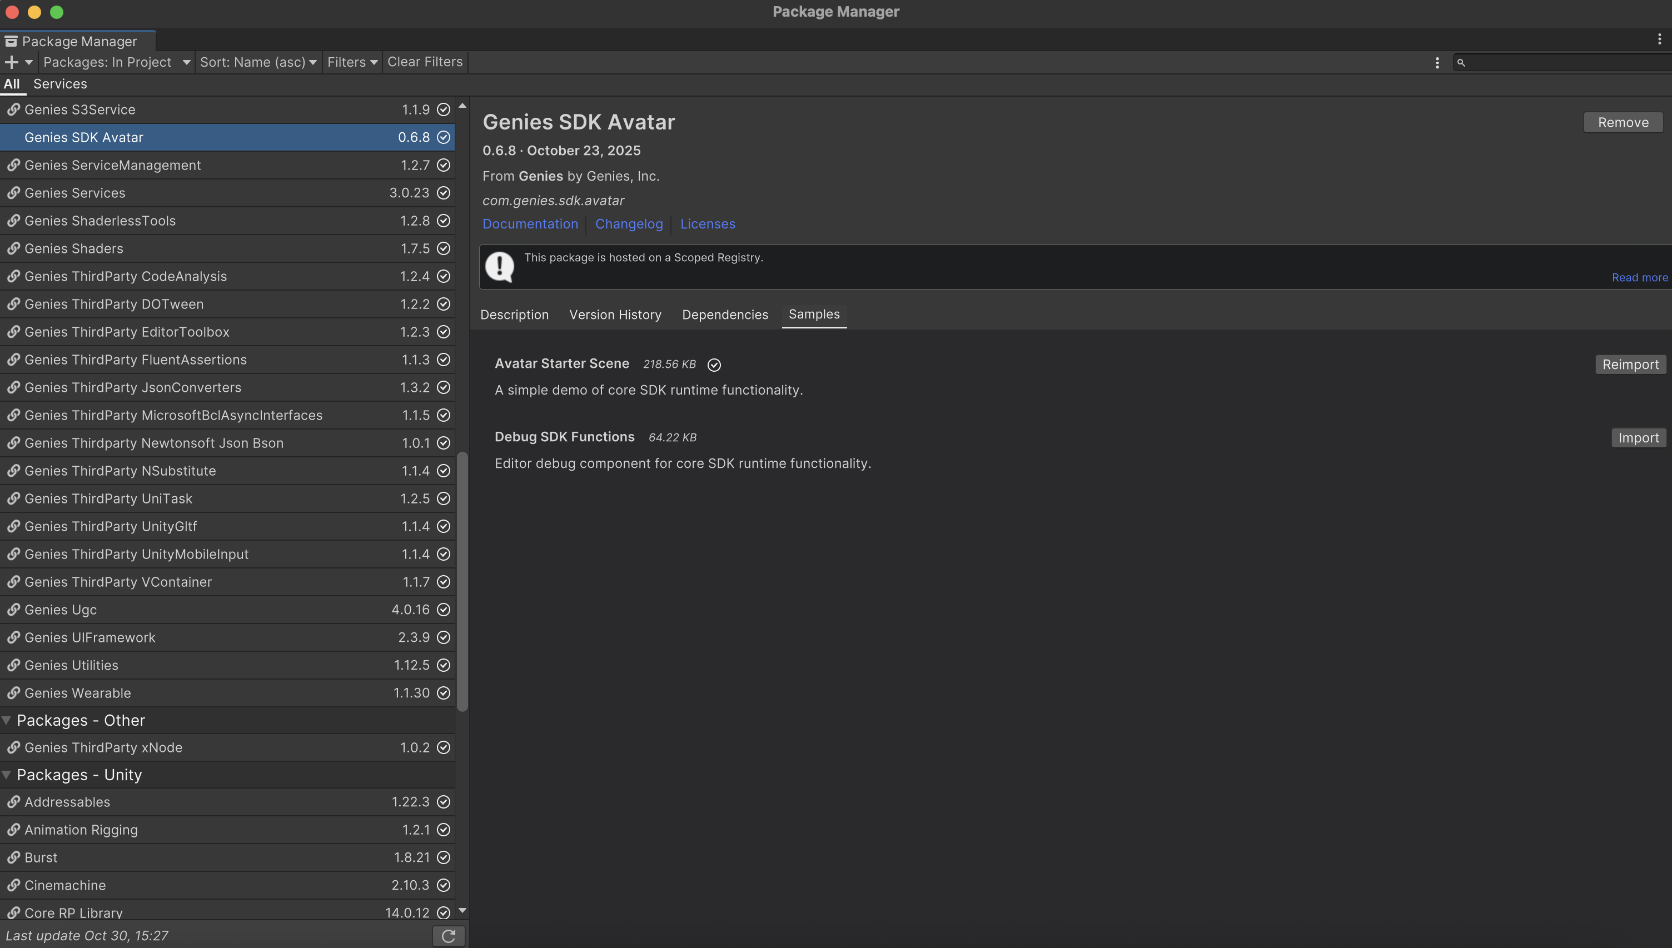Click the refresh package list icon

[x=449, y=936]
